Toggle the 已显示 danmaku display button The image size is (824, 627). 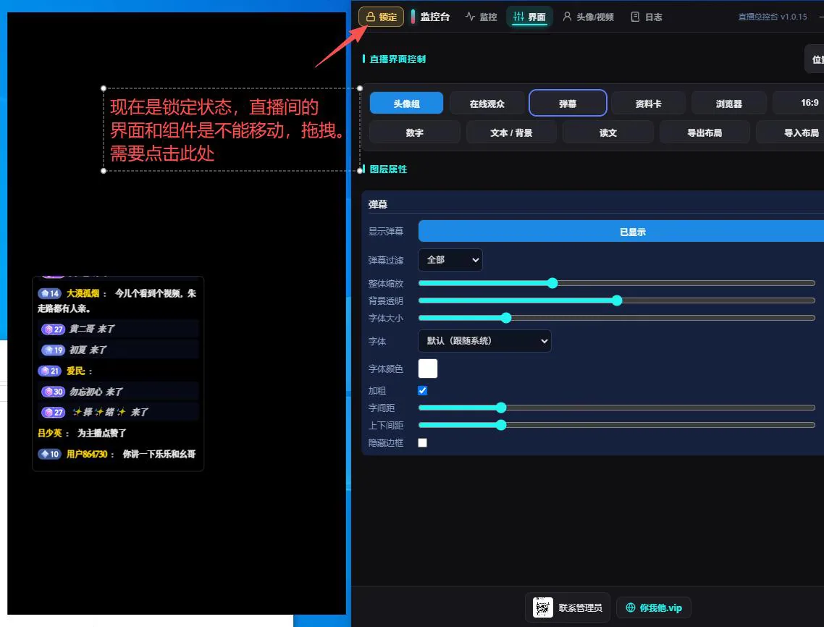621,231
